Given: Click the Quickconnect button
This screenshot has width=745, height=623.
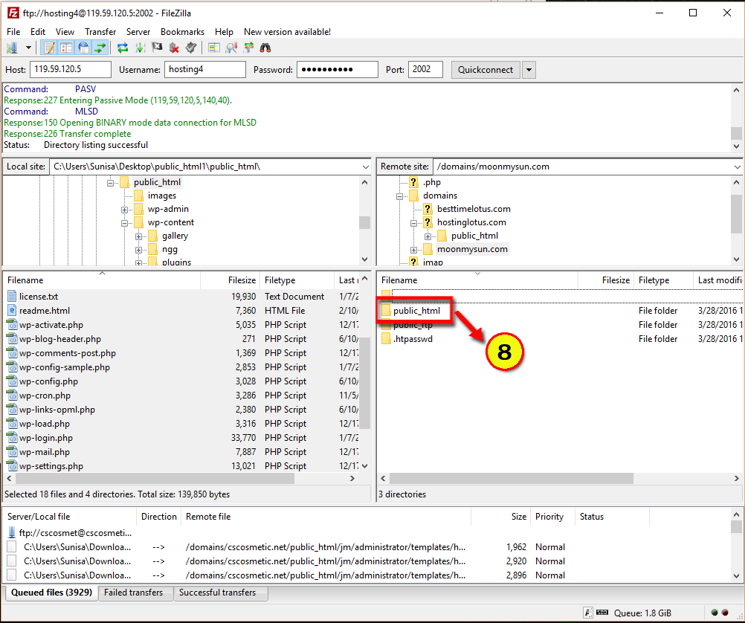Looking at the screenshot, I should pos(486,70).
